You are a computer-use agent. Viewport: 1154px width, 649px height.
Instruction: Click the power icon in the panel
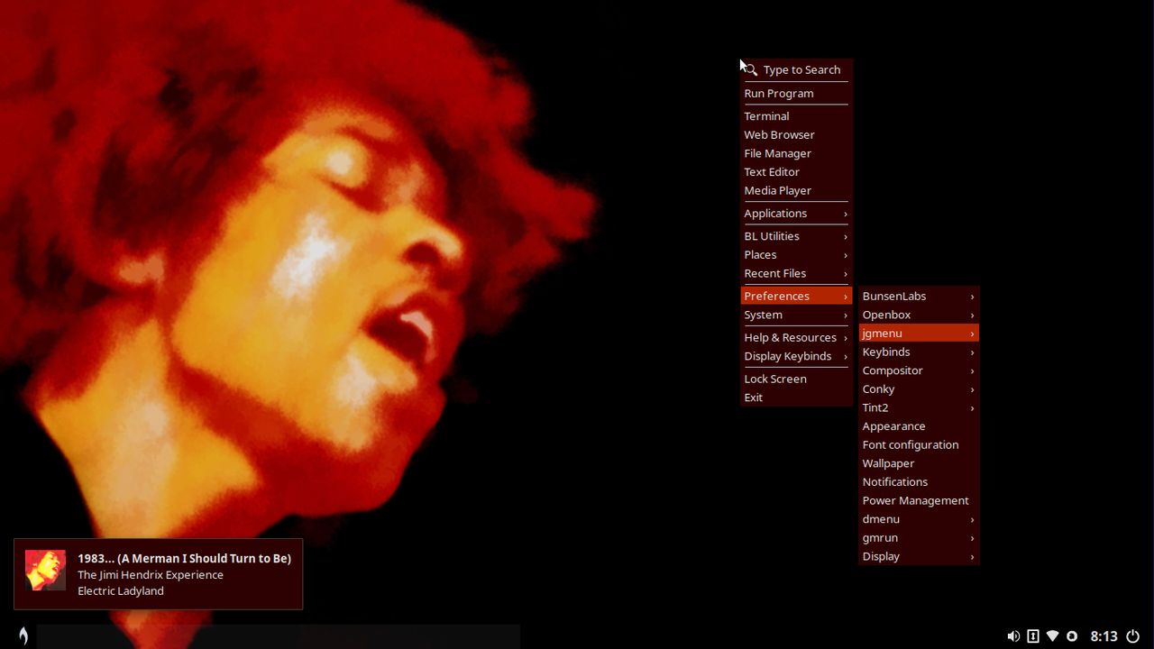pos(1133,636)
